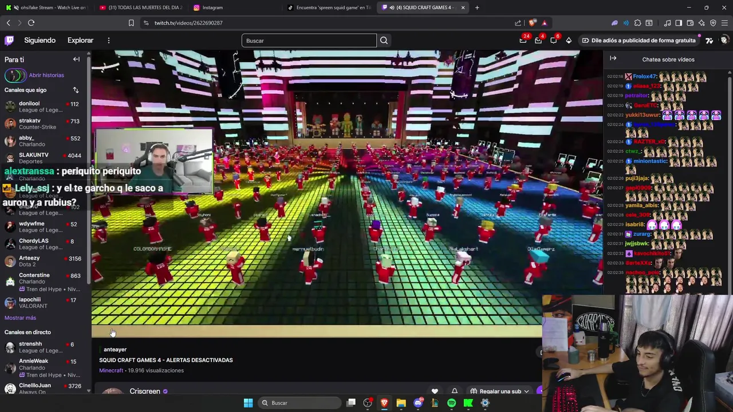Open the Twitch notifications showing 4
Image resolution: width=733 pixels, height=412 pixels.
tap(538, 41)
